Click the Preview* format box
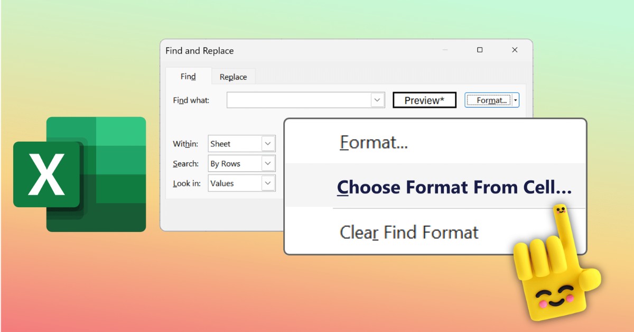Image resolution: width=634 pixels, height=332 pixels. point(424,100)
